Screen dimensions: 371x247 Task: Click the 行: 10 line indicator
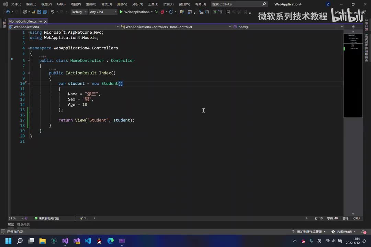(x=318, y=218)
